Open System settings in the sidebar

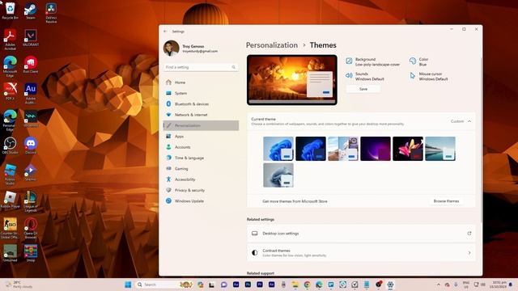pyautogui.click(x=201, y=94)
